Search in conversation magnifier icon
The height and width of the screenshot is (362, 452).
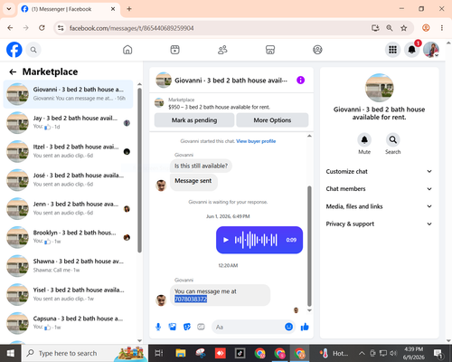pyautogui.click(x=392, y=139)
